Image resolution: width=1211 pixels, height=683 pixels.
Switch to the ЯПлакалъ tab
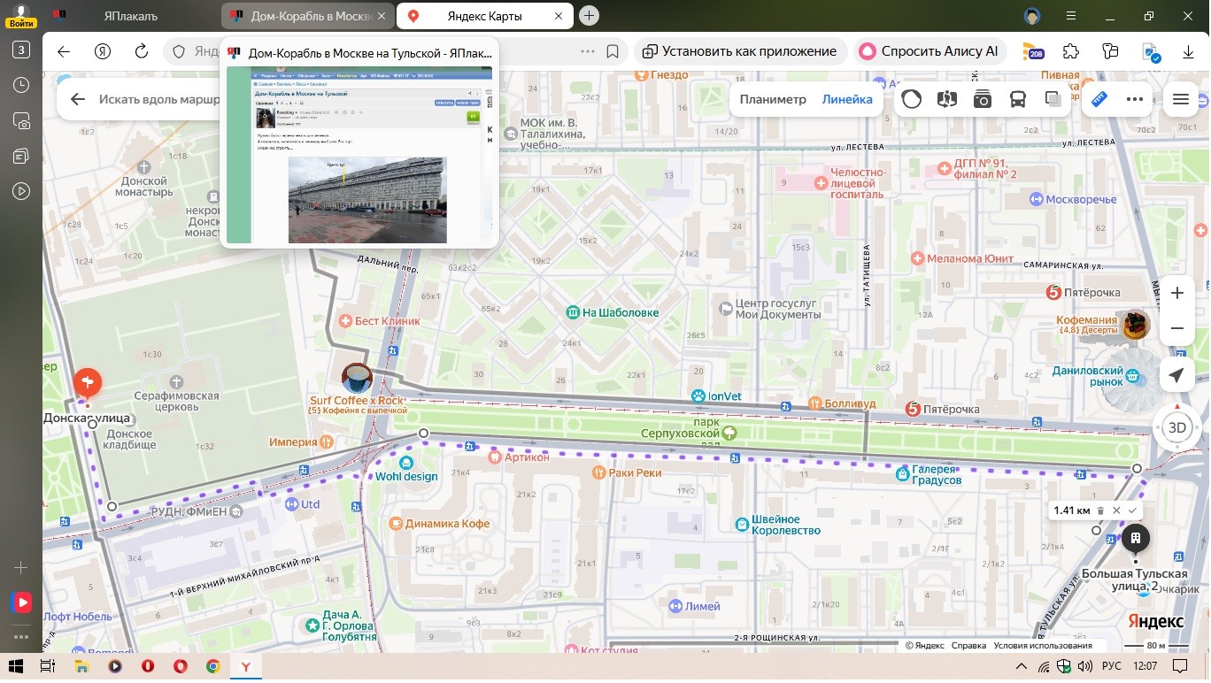click(131, 16)
